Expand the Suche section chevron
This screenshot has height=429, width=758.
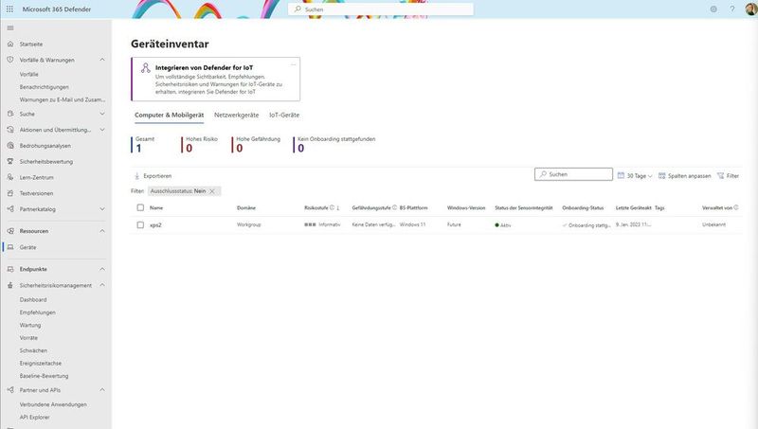102,114
